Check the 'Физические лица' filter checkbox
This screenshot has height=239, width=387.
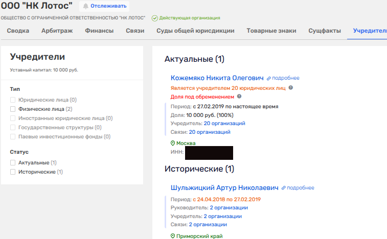(x=13, y=109)
